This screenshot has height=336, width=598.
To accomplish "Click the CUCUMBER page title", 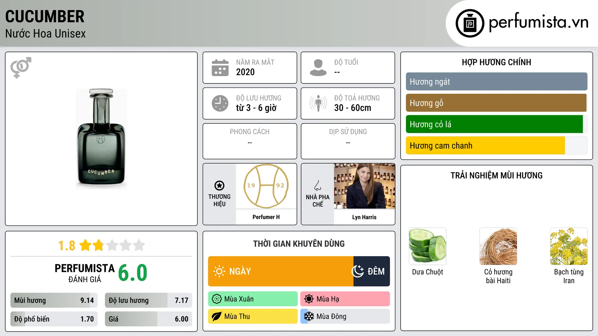I will coord(45,16).
